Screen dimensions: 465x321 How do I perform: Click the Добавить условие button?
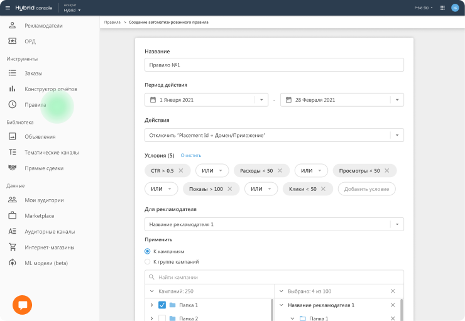(367, 188)
